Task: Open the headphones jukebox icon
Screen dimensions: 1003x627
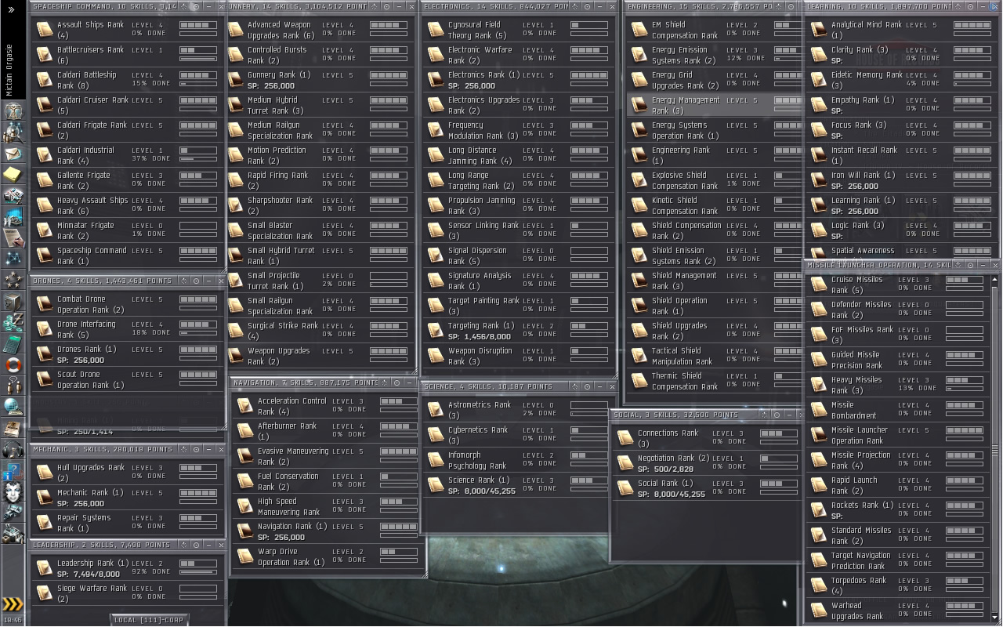Action: tap(13, 449)
